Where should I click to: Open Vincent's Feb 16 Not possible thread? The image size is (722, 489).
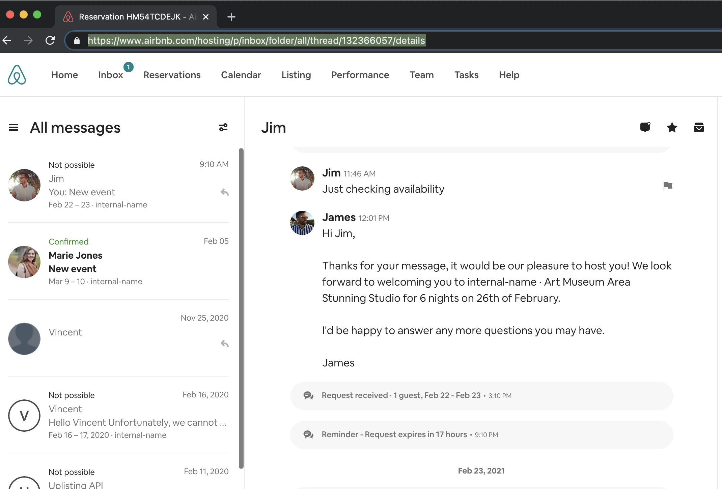point(118,415)
